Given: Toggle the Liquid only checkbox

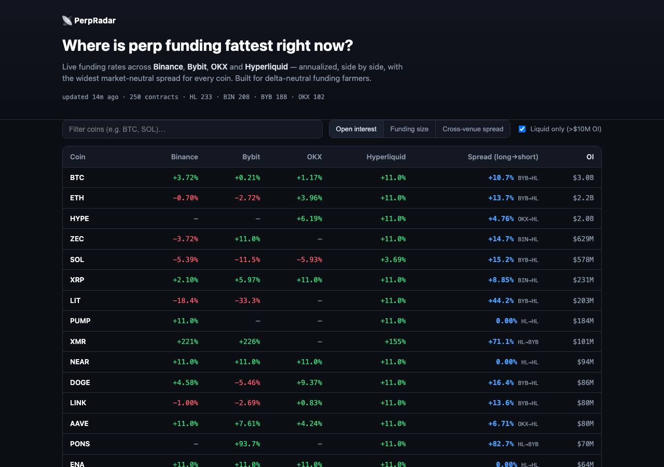Looking at the screenshot, I should pyautogui.click(x=522, y=129).
